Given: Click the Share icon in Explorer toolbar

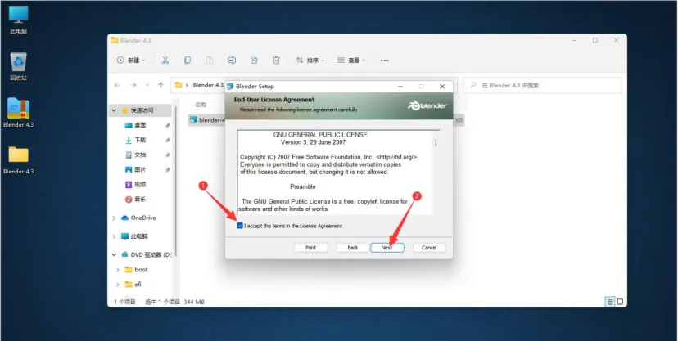Looking at the screenshot, I should pos(254,61).
